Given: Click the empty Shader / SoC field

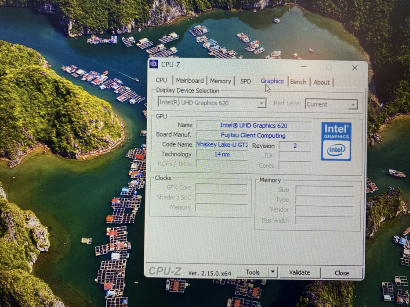Looking at the screenshot, I should pyautogui.click(x=221, y=198).
